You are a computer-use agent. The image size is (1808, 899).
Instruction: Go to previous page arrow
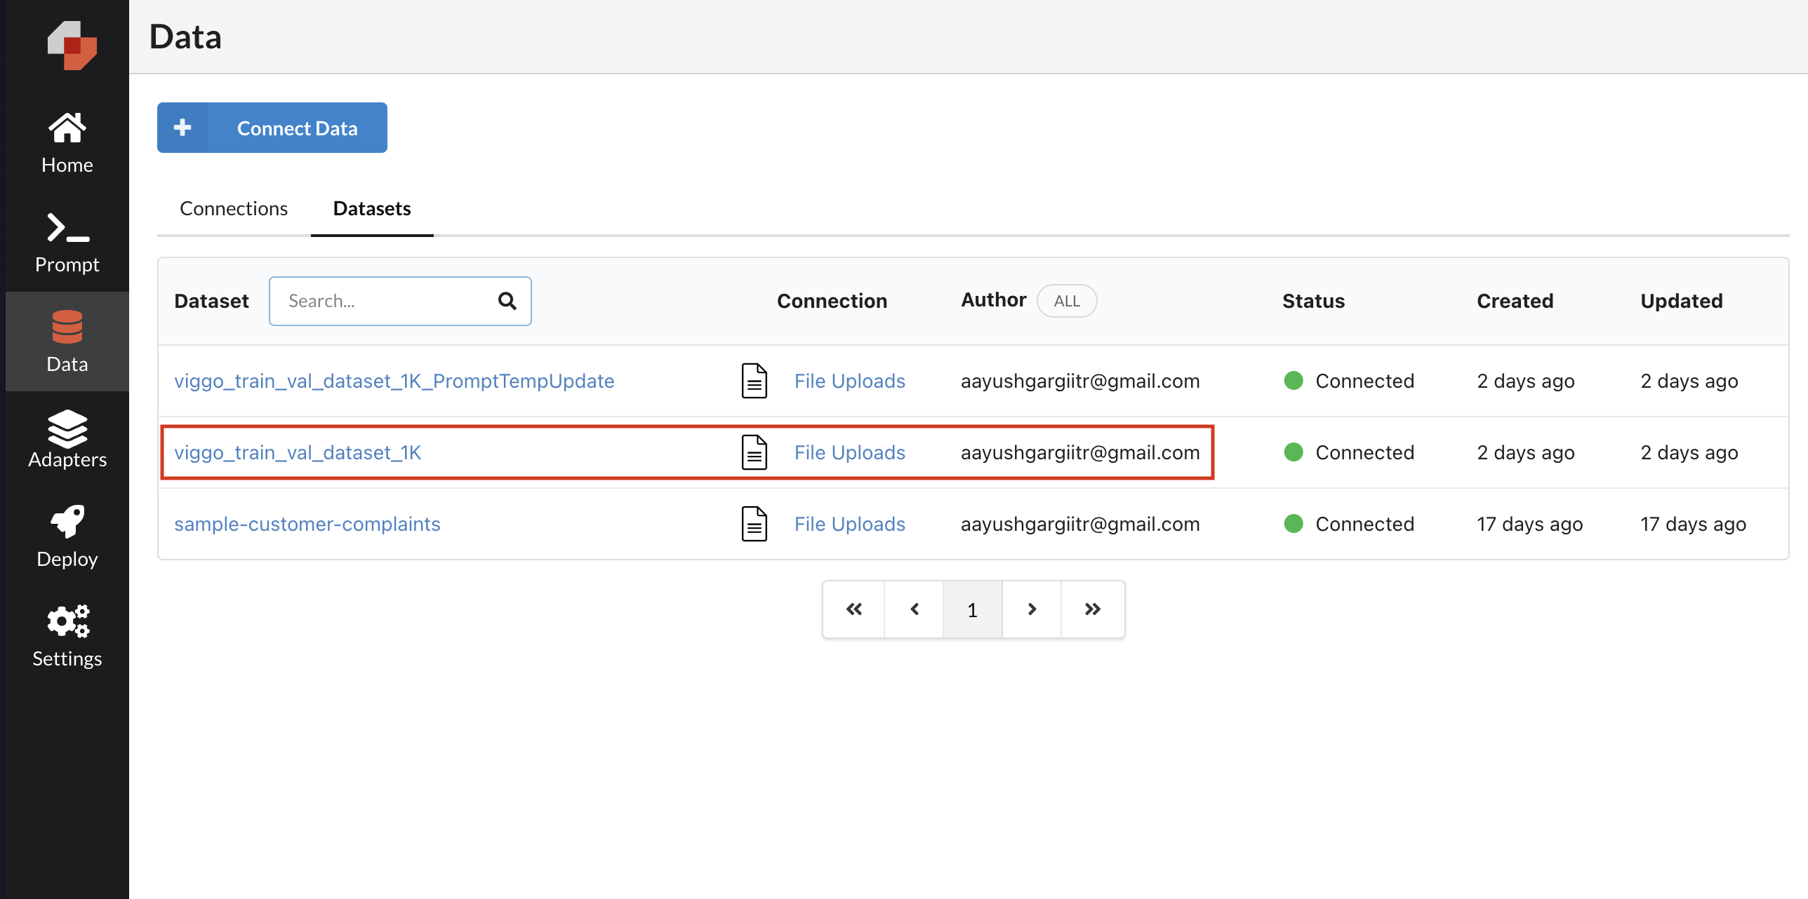point(915,609)
